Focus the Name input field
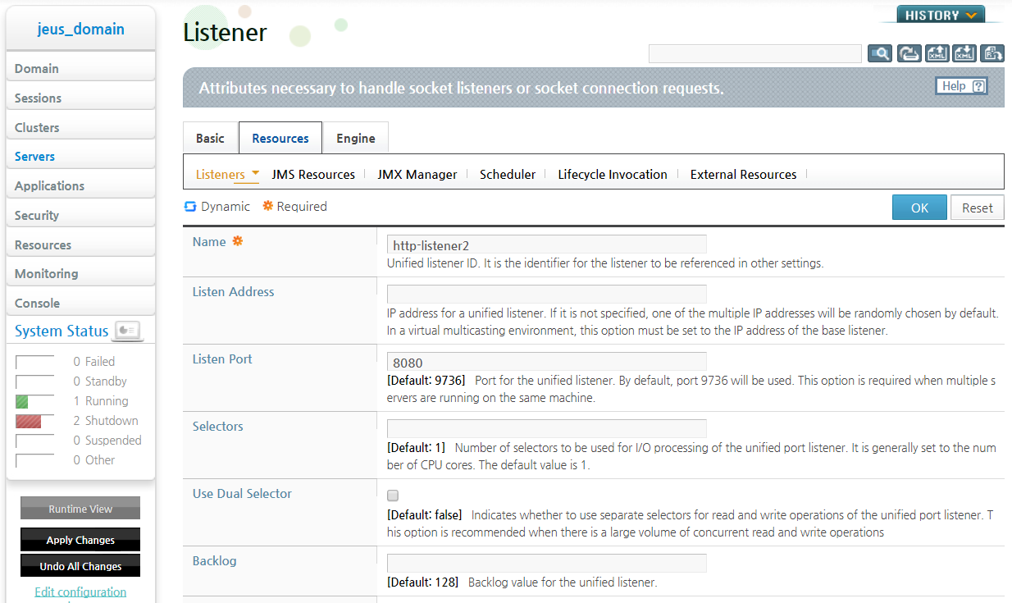The width and height of the screenshot is (1012, 603). click(x=546, y=244)
